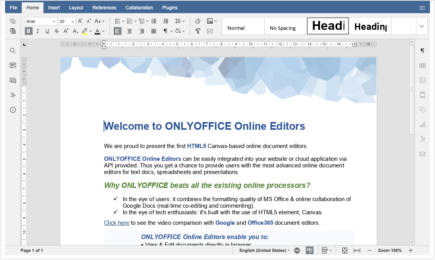Viewport: 435px width, 260px height.
Task: Decrease paragraph indent
Action: click(154, 21)
